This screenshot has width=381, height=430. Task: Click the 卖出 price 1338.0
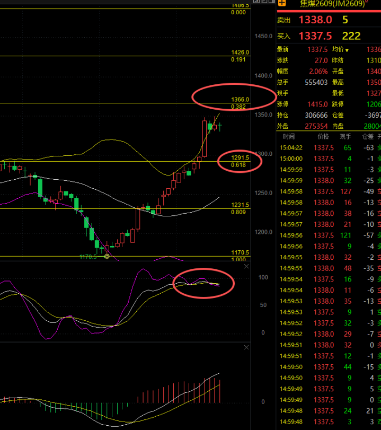tap(315, 20)
